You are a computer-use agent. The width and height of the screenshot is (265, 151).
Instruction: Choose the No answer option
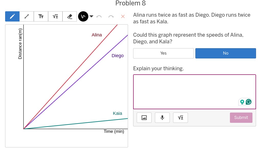coord(226,53)
